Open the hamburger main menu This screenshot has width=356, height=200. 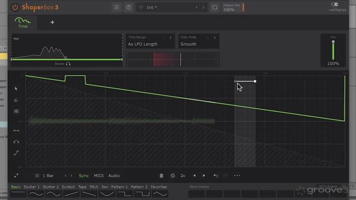pos(116,7)
